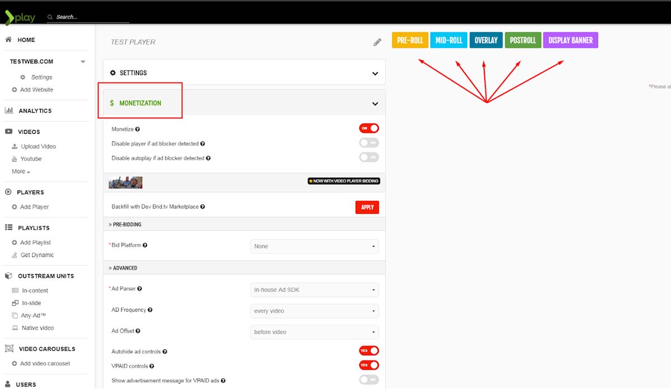Viewport: 671px width, 389px height.
Task: Click the help icon next to AD Frequency
Action: (150, 310)
